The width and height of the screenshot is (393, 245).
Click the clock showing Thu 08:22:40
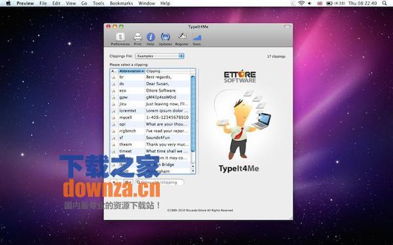click(x=363, y=3)
